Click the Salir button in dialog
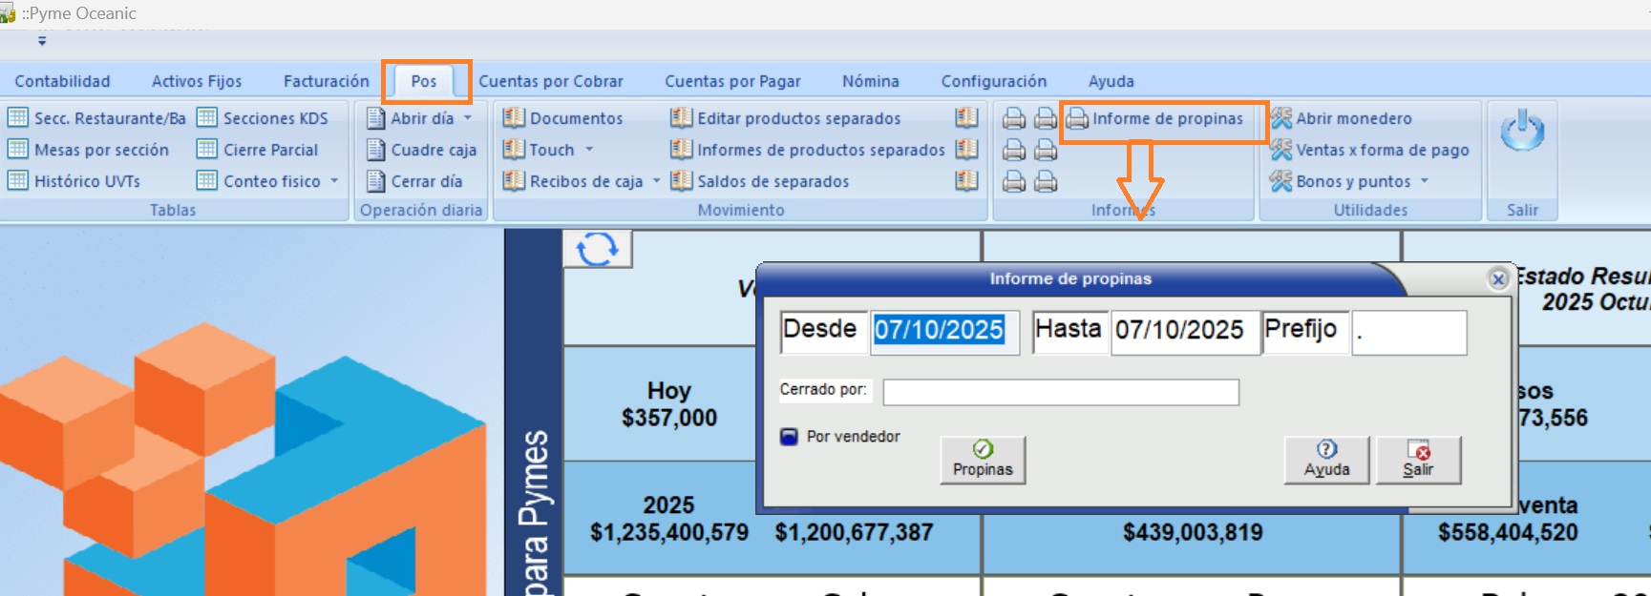The width and height of the screenshot is (1651, 596). pos(1418,460)
